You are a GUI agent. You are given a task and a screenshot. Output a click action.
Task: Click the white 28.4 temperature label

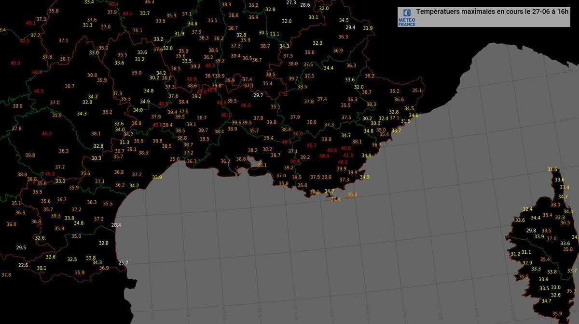pos(116,225)
